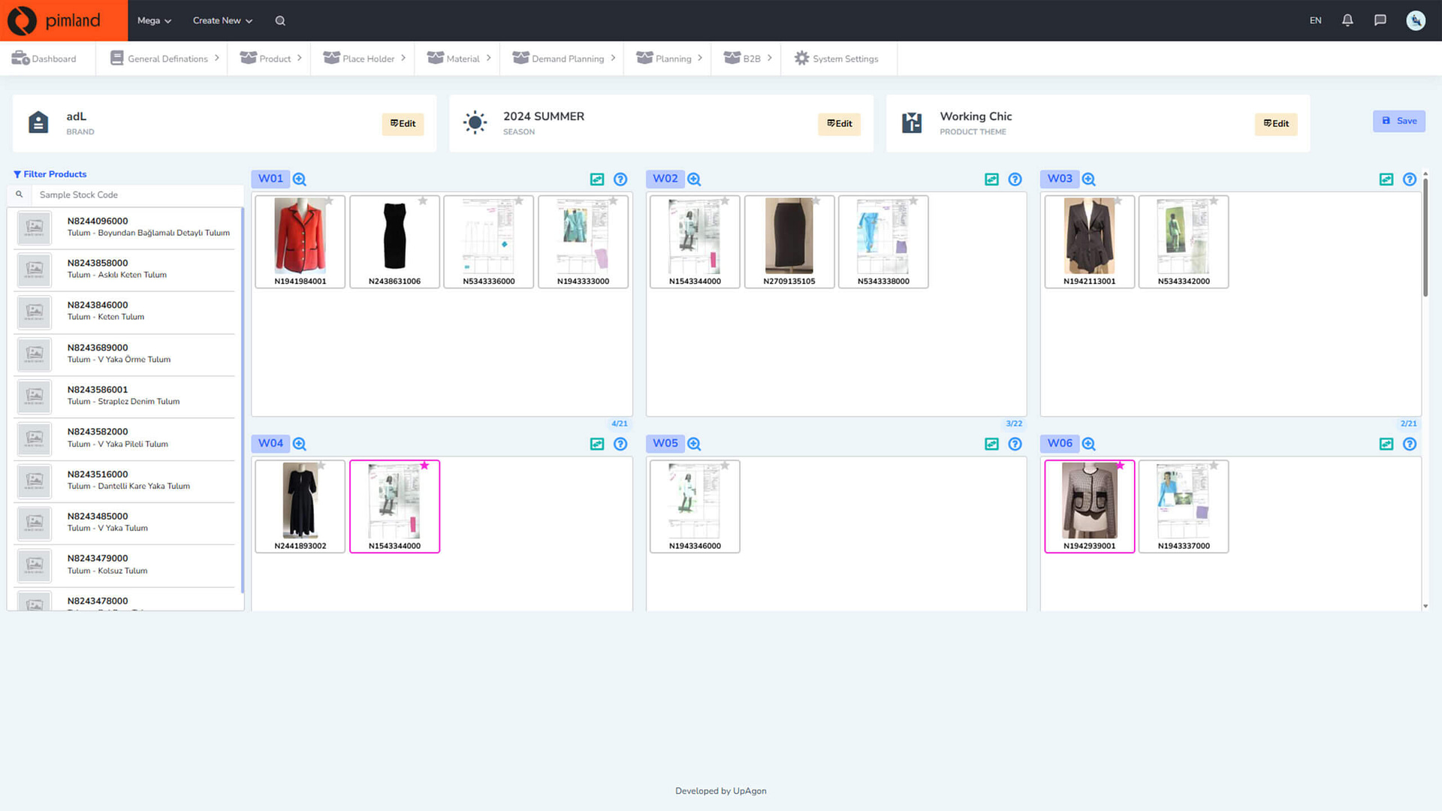Unfavorite the pink-starred N1543344000 in W04
This screenshot has height=811, width=1442.
[425, 466]
